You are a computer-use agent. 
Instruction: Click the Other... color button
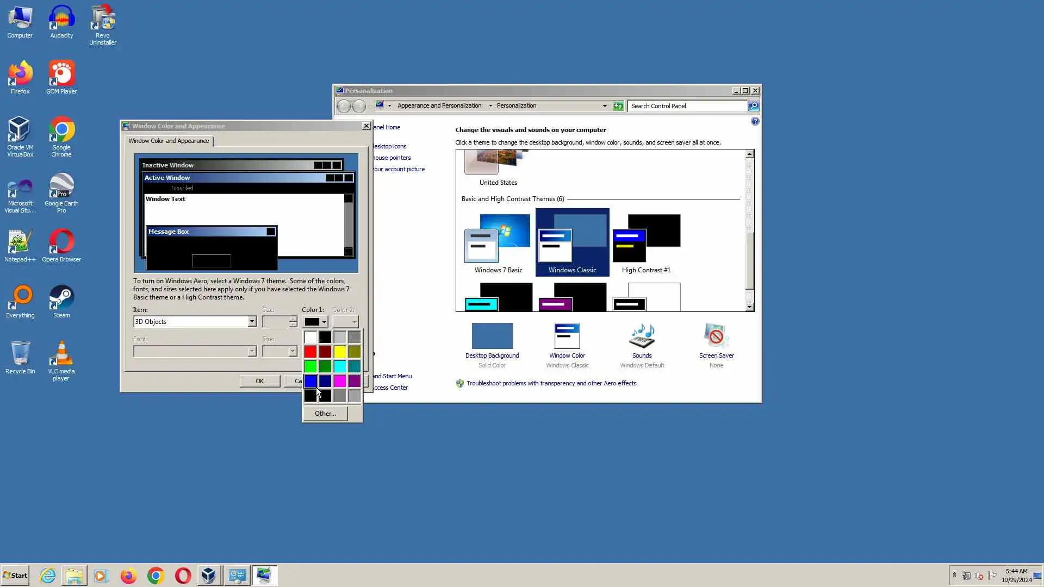click(325, 414)
